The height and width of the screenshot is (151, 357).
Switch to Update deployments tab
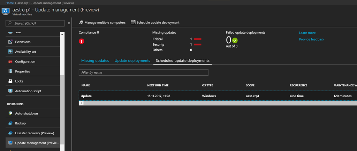[132, 61]
